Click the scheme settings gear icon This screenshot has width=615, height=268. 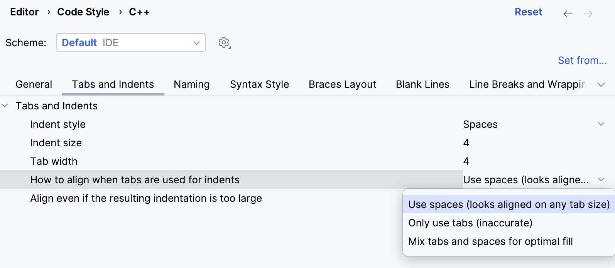[224, 42]
